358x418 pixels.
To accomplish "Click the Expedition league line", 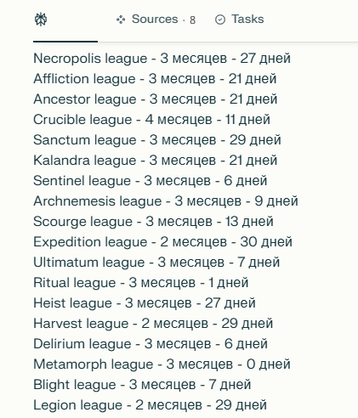I will tap(162, 242).
